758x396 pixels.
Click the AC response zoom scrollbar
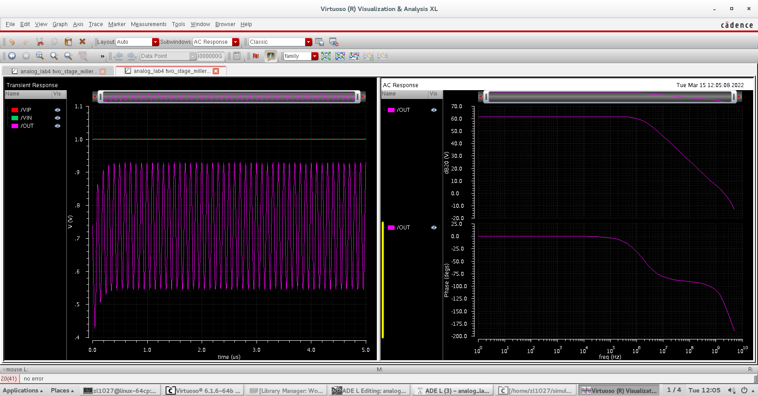tap(610, 97)
